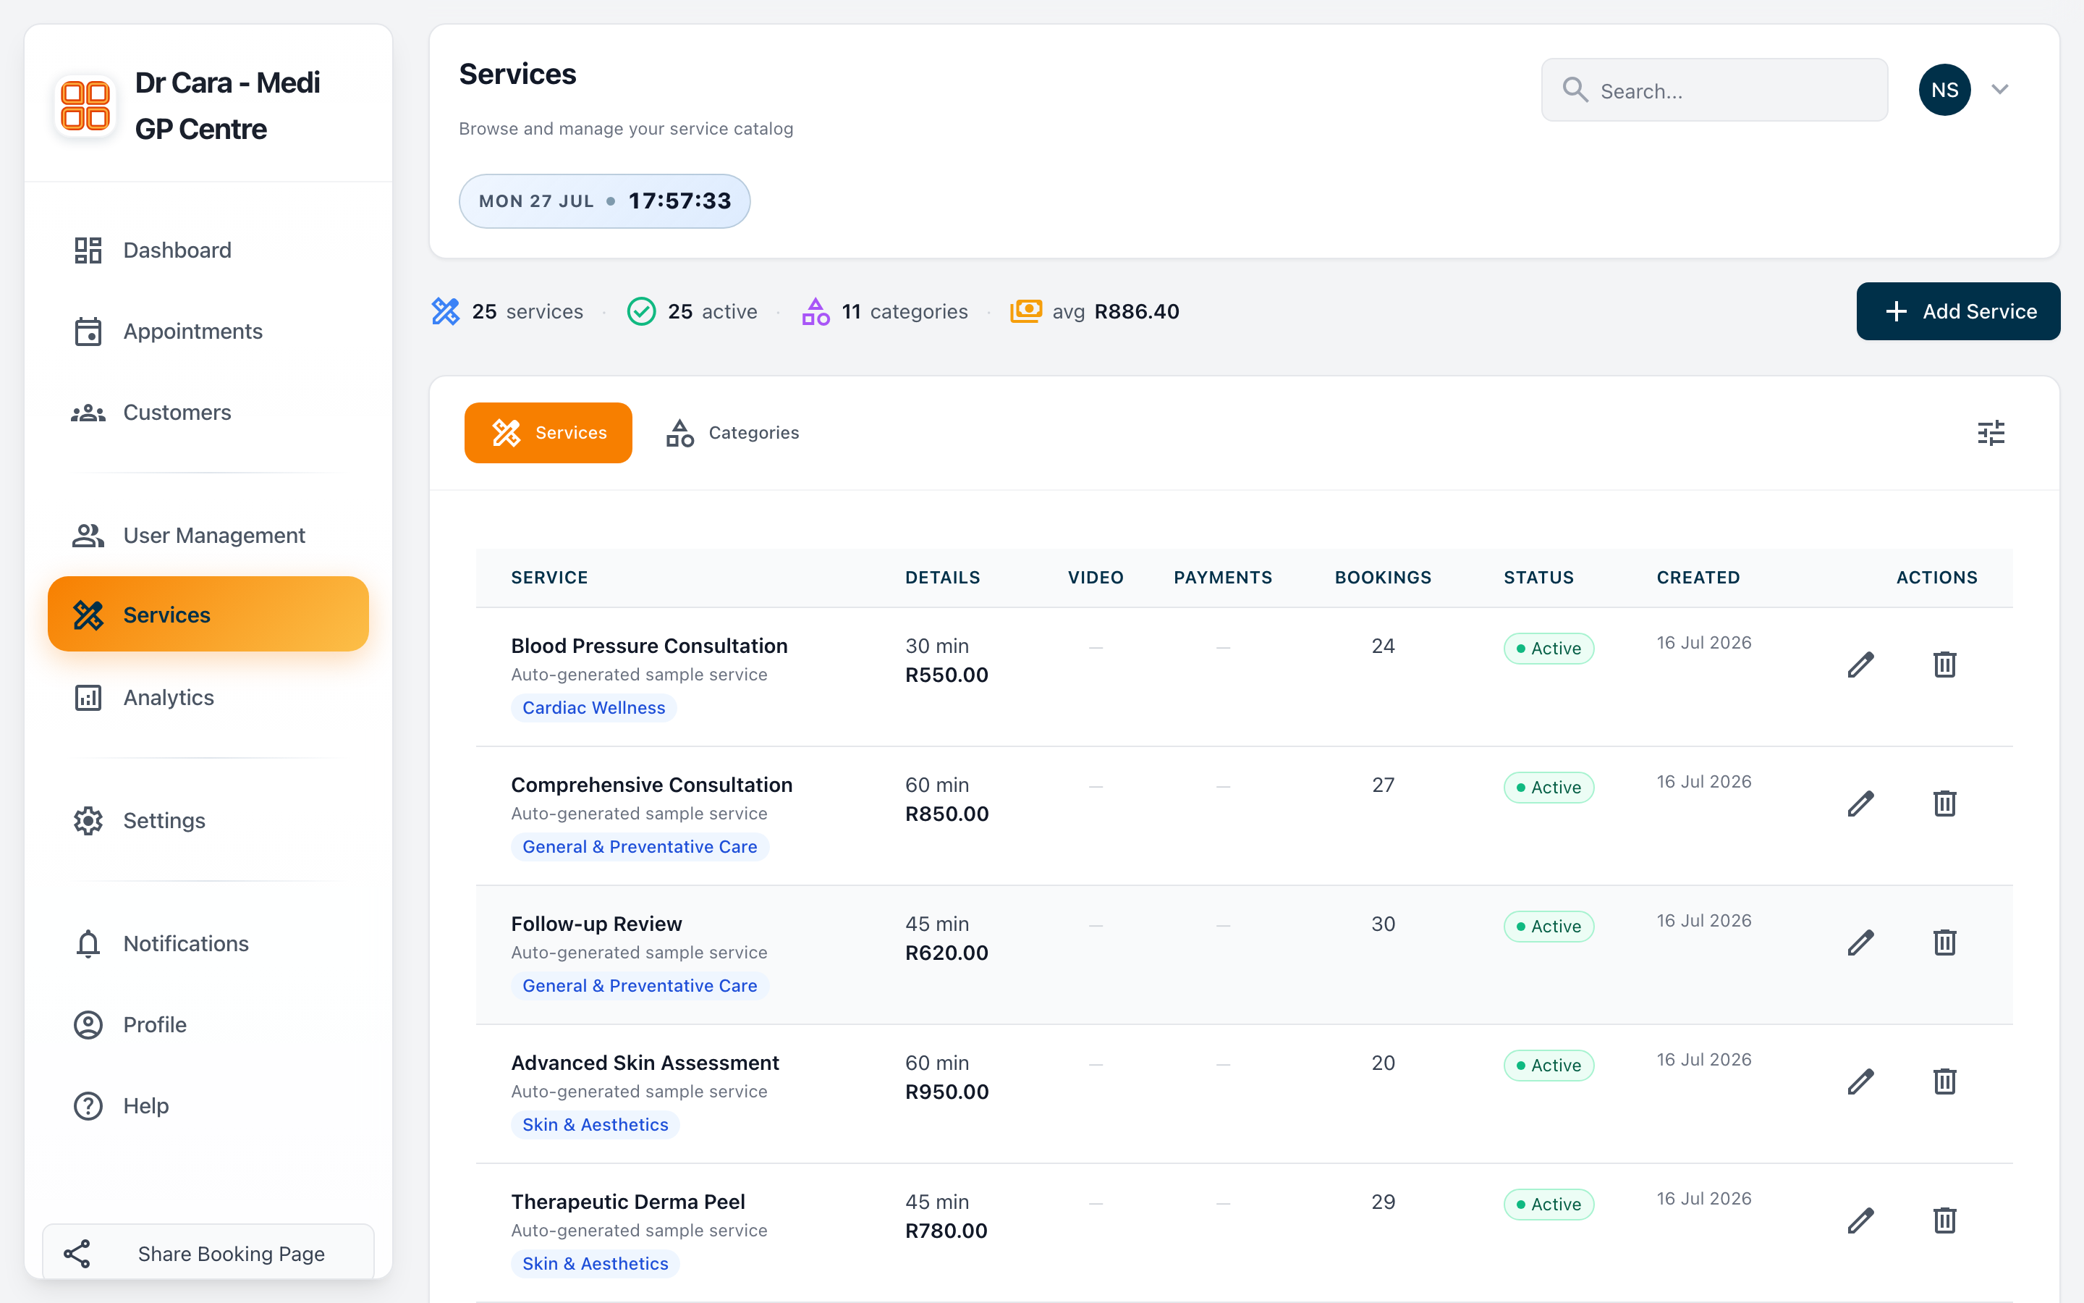Screen dimensions: 2084x1303
Task: Switch to the Categories tab
Action: tap(734, 433)
